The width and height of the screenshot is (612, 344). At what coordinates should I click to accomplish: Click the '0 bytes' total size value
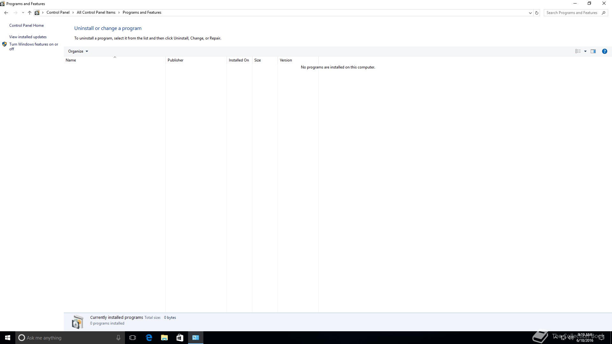(x=170, y=318)
